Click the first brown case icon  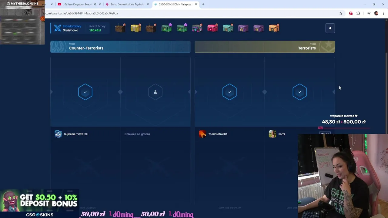(x=120, y=28)
